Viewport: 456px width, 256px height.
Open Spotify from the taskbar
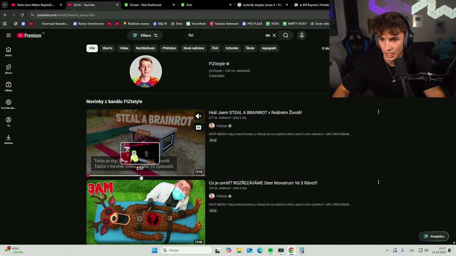coord(270,250)
